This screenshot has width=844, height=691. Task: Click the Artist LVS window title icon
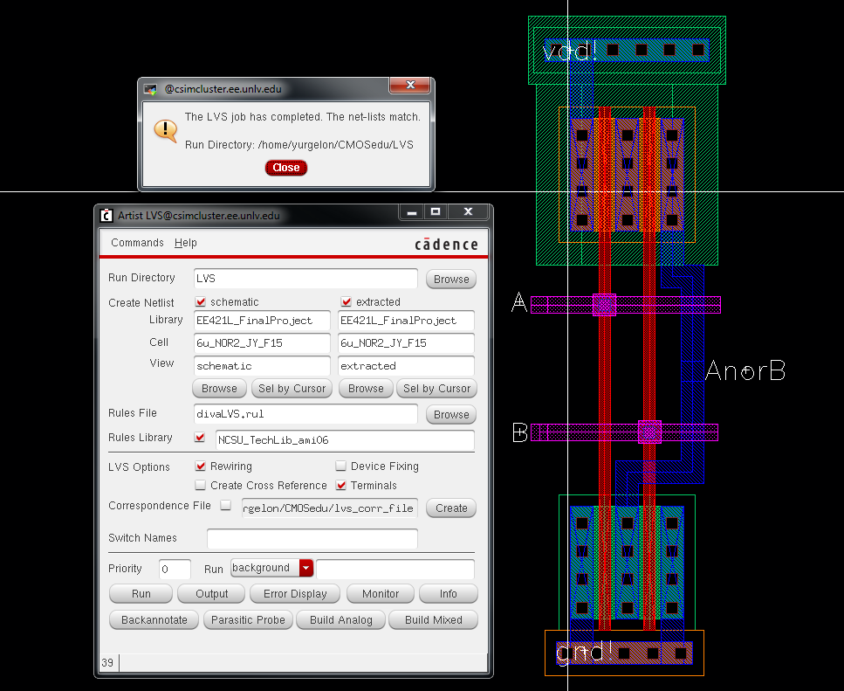(106, 215)
